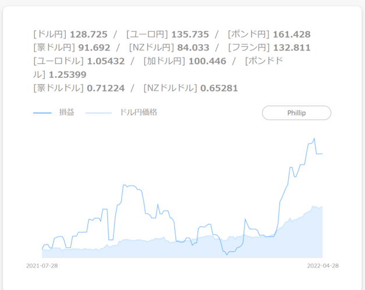Image resolution: width=365 pixels, height=290 pixels.
Task: Click the ドル円価格 light-blue legend swatch
Action: [x=98, y=113]
